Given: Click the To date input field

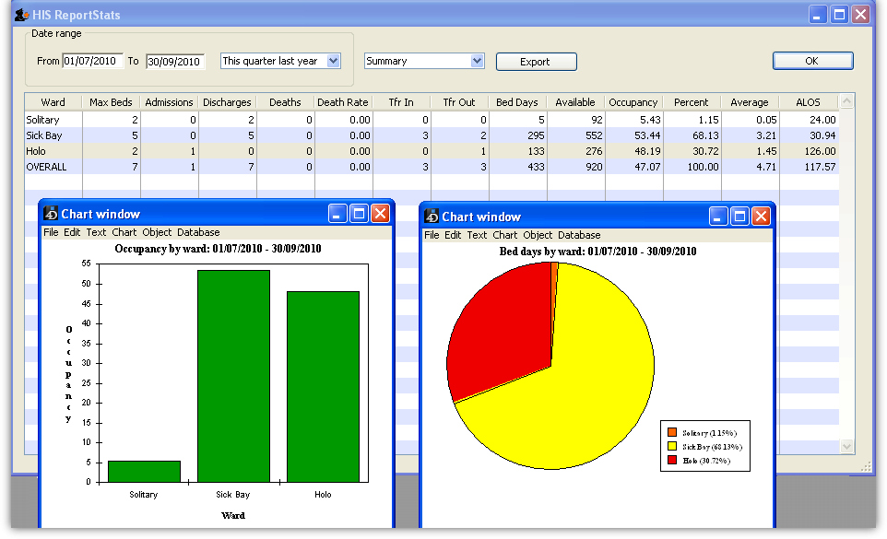Looking at the screenshot, I should tap(175, 62).
